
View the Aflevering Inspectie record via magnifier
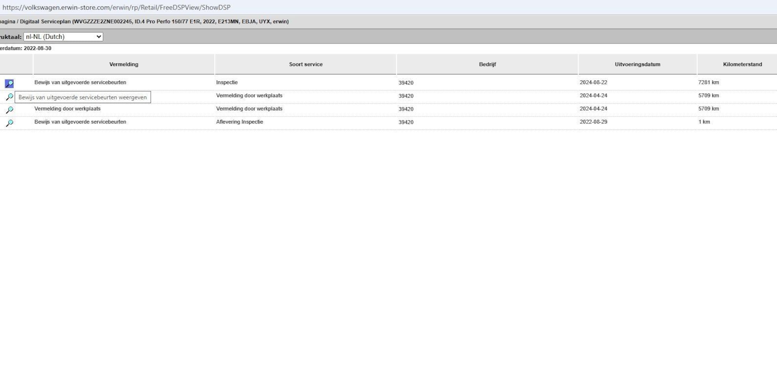[x=10, y=123]
